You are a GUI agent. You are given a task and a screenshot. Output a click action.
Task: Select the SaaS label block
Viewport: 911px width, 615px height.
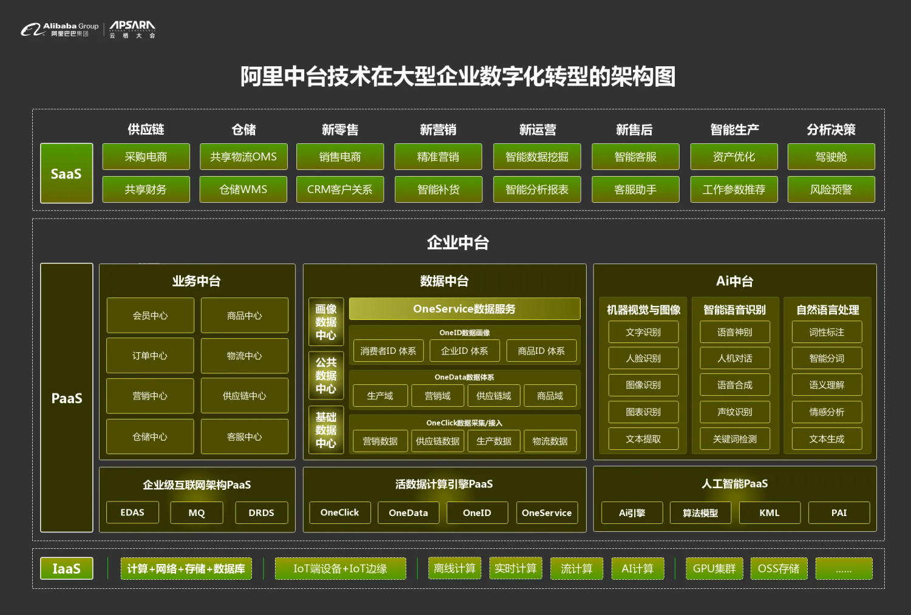[66, 174]
